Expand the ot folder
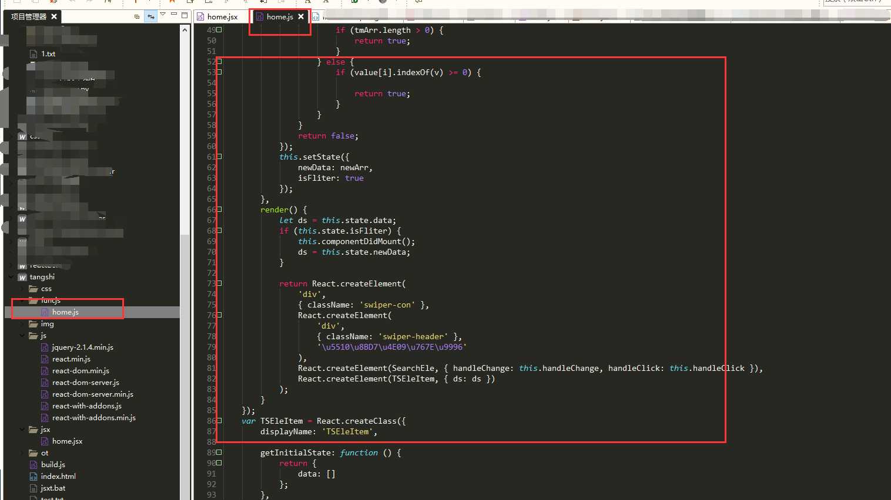Image resolution: width=891 pixels, height=500 pixels. (22, 453)
